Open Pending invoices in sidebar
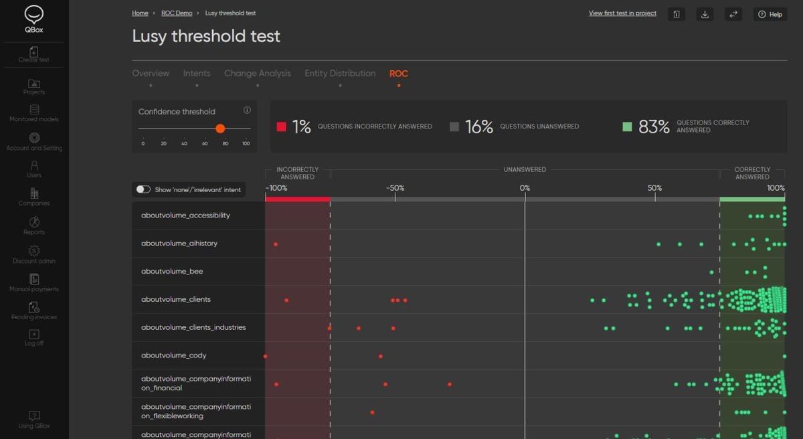803x439 pixels. 34,311
